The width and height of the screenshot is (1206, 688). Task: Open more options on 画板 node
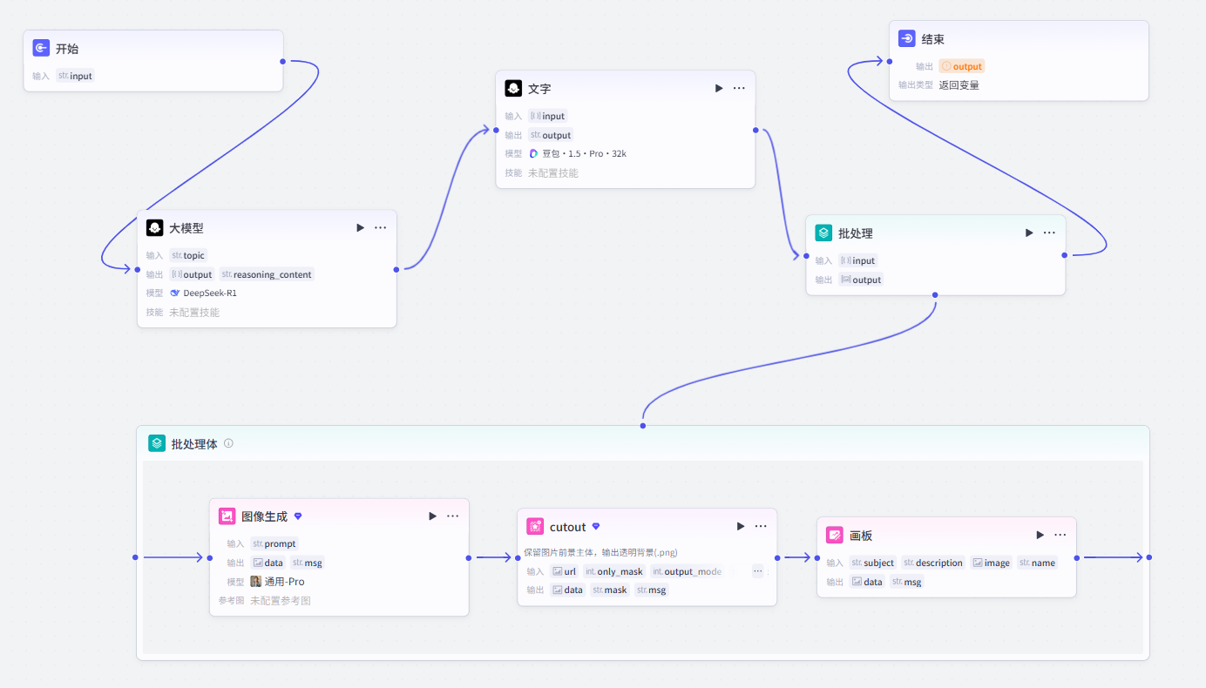click(1060, 535)
